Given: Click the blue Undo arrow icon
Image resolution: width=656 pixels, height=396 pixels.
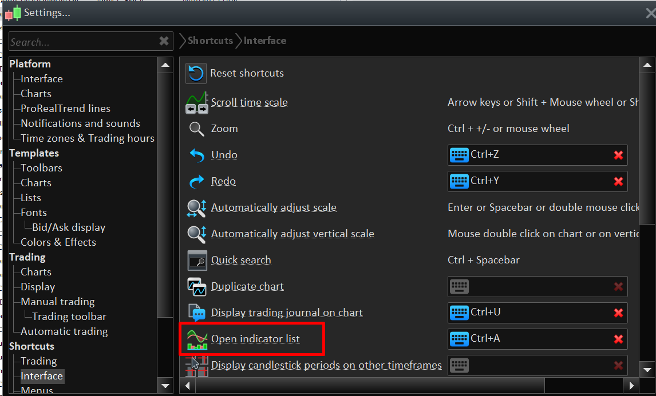Looking at the screenshot, I should pyautogui.click(x=196, y=155).
